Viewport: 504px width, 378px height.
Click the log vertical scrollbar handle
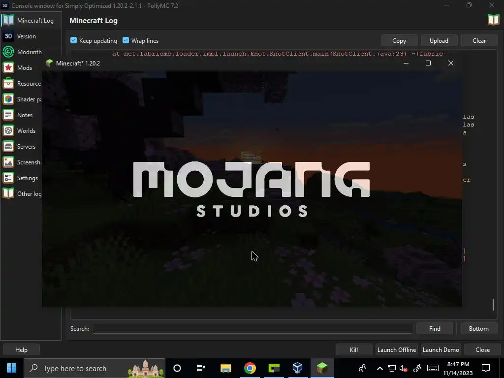click(x=493, y=304)
